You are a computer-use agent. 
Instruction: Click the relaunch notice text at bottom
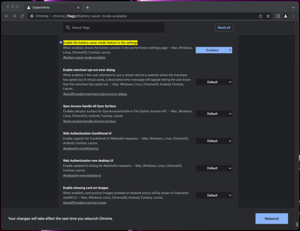pyautogui.click(x=60, y=219)
